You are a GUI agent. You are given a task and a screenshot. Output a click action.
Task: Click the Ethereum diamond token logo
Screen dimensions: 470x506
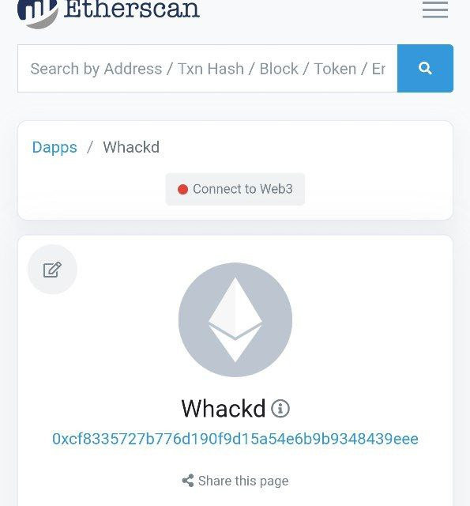click(235, 319)
